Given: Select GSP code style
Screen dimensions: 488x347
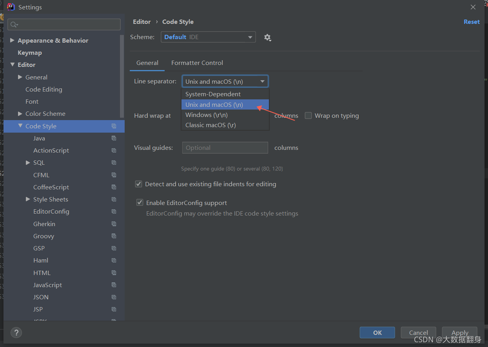Looking at the screenshot, I should (39, 248).
